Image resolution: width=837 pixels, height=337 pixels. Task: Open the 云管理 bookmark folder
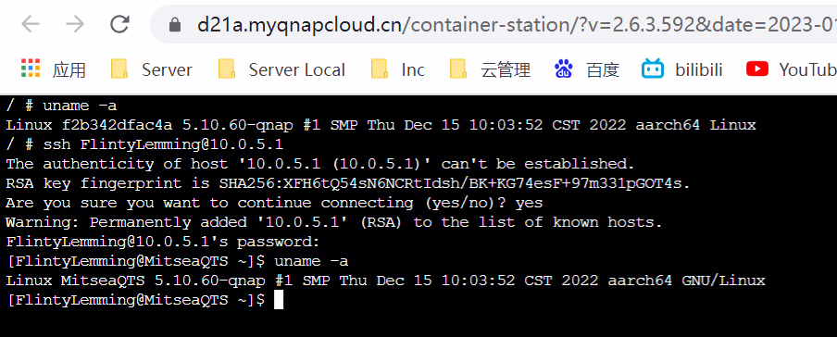[x=490, y=69]
